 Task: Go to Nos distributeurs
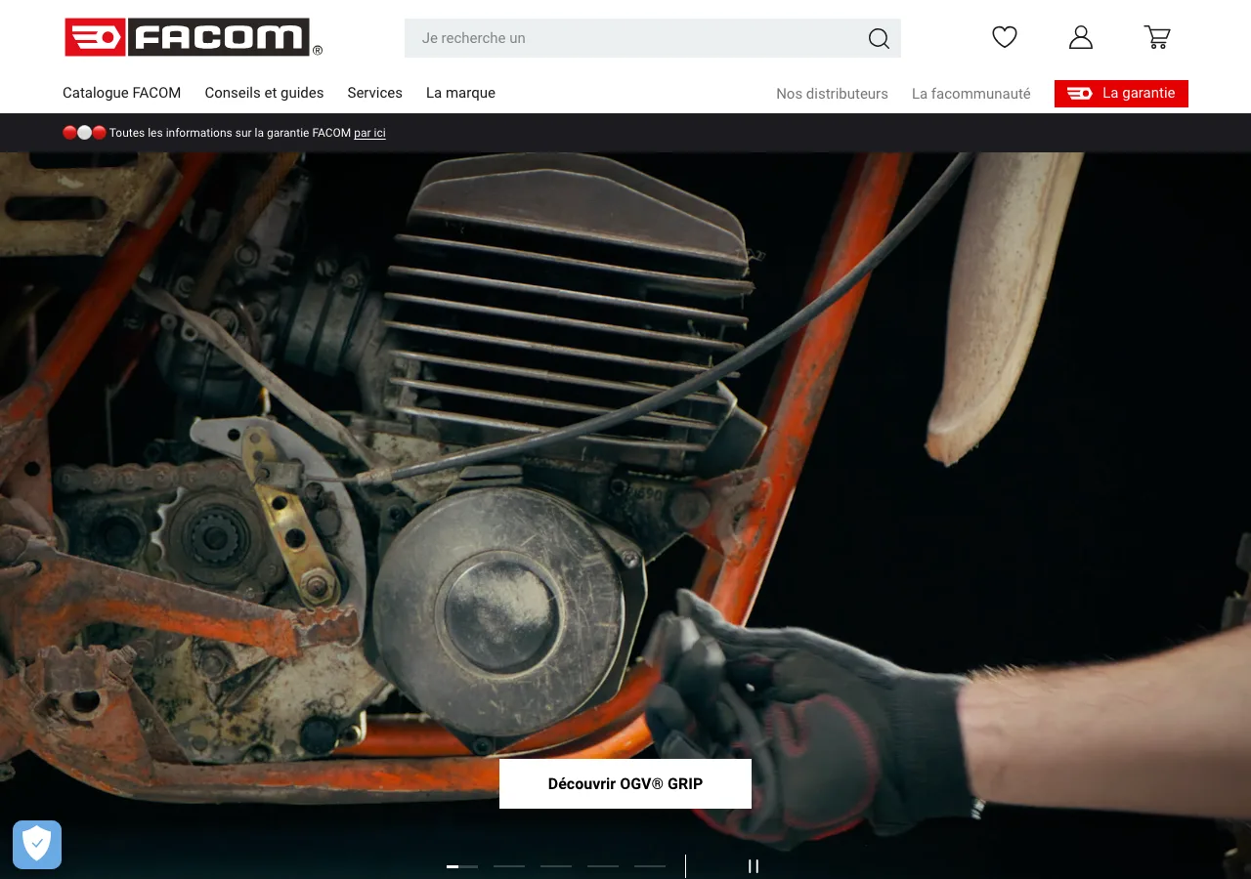[x=832, y=94]
